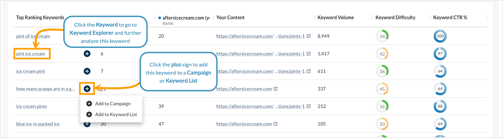Open the pint of ice cream keyword
Viewport: 503px width, 138px height.
(x=33, y=36)
